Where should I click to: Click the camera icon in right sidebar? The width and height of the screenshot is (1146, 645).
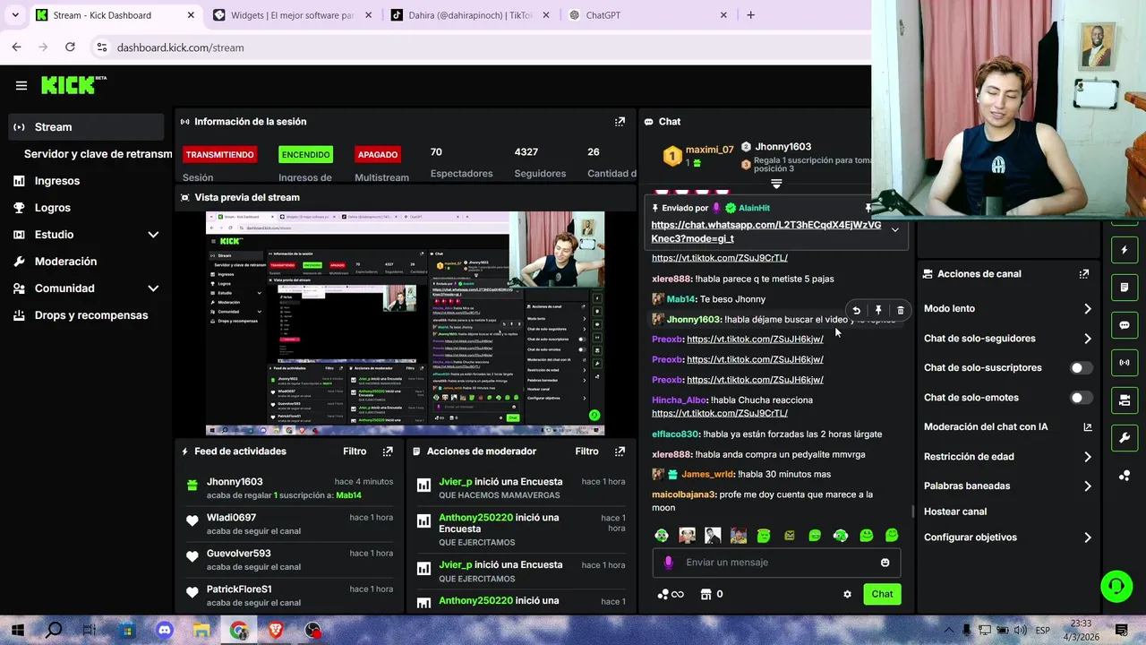point(1125,400)
